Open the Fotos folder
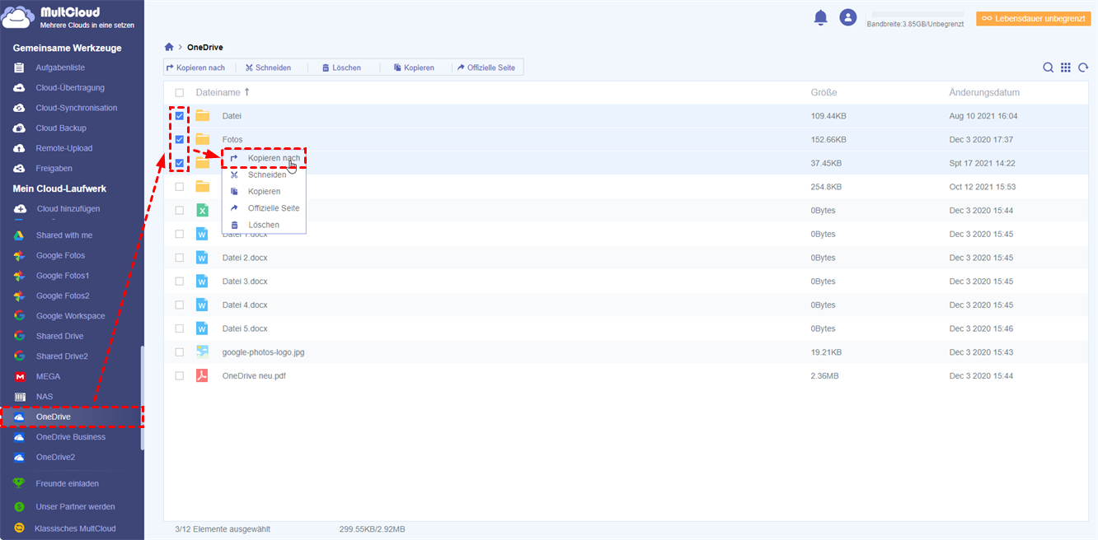Screen dimensions: 1098x540 tap(232, 140)
